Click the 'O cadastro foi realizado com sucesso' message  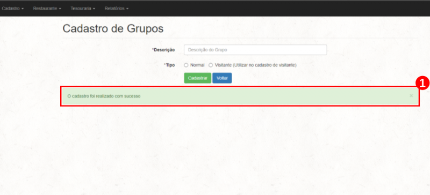[104, 96]
